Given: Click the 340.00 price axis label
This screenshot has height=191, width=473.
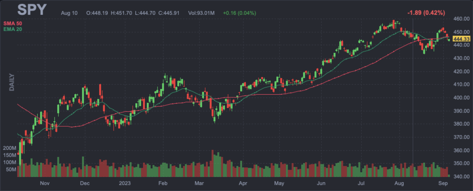Looking at the screenshot, I should tap(461, 177).
